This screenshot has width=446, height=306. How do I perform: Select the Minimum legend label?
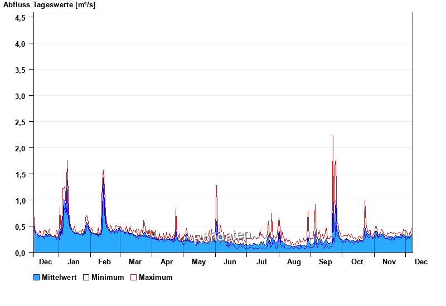click(x=108, y=277)
